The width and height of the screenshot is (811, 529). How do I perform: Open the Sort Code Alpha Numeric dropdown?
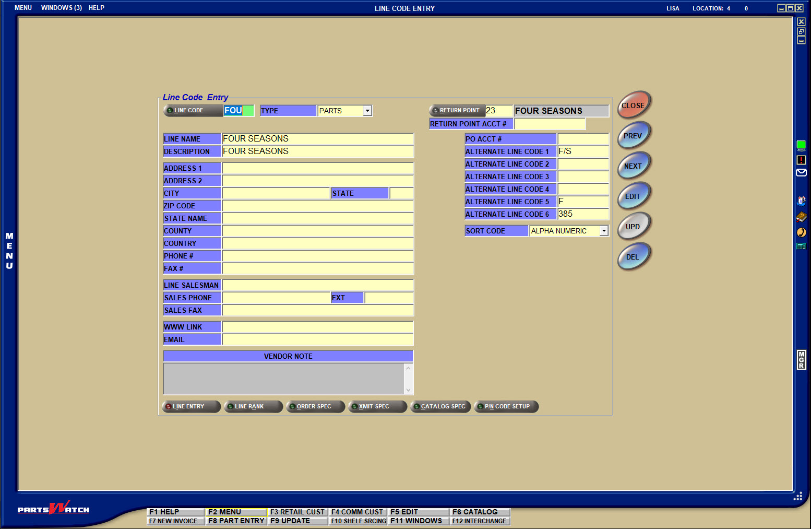[604, 231]
